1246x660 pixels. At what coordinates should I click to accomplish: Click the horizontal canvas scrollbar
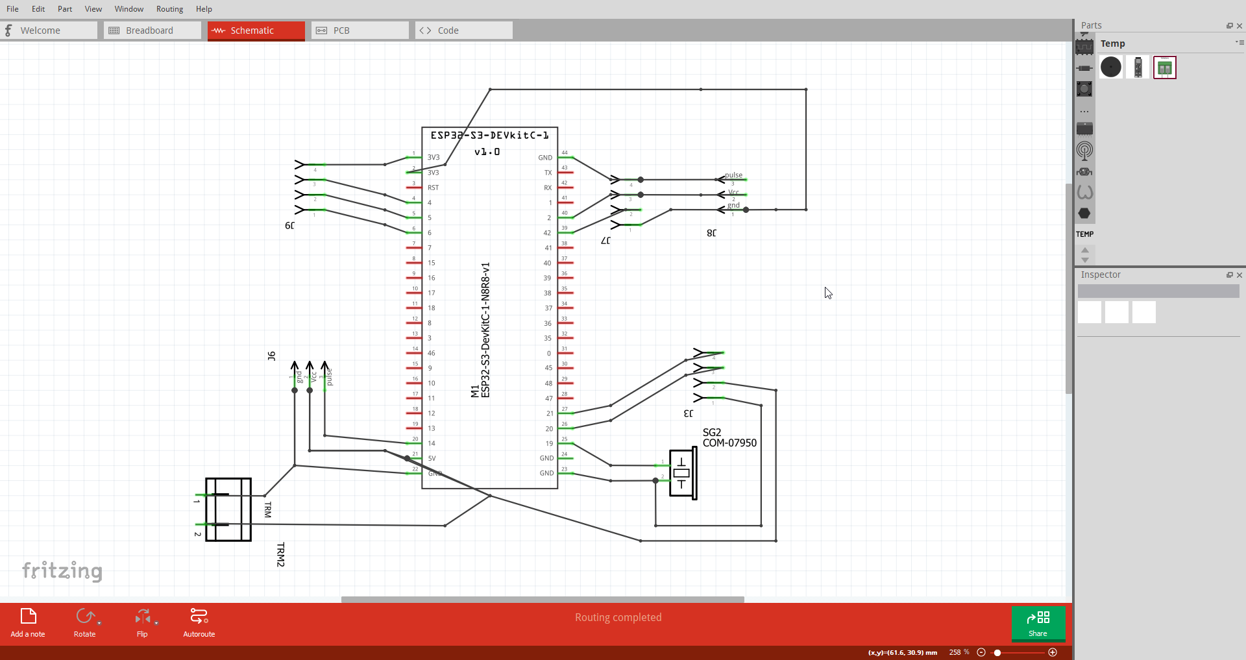543,600
